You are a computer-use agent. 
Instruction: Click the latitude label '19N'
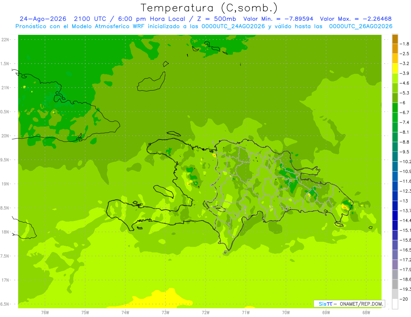tap(5, 184)
